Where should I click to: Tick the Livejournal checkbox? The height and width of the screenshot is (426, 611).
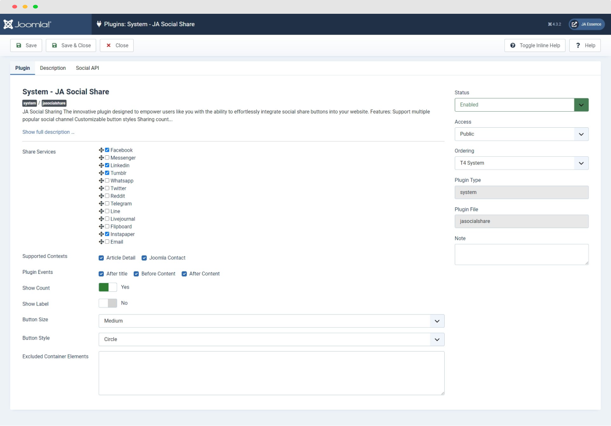(x=107, y=219)
